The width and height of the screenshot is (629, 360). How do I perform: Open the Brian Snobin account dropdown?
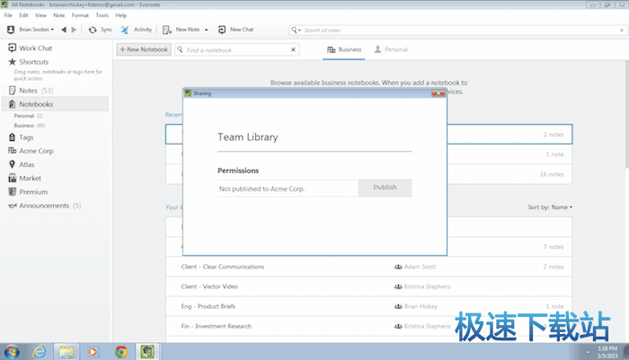(31, 30)
